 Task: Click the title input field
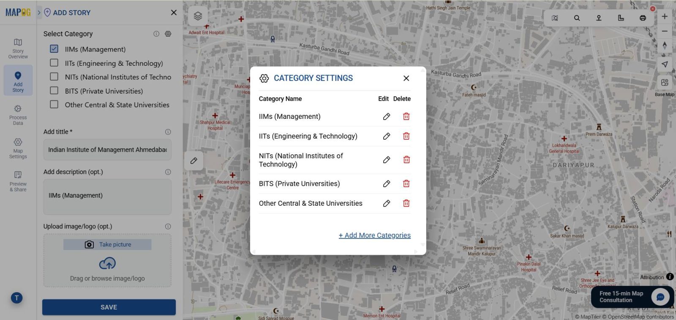tap(107, 150)
